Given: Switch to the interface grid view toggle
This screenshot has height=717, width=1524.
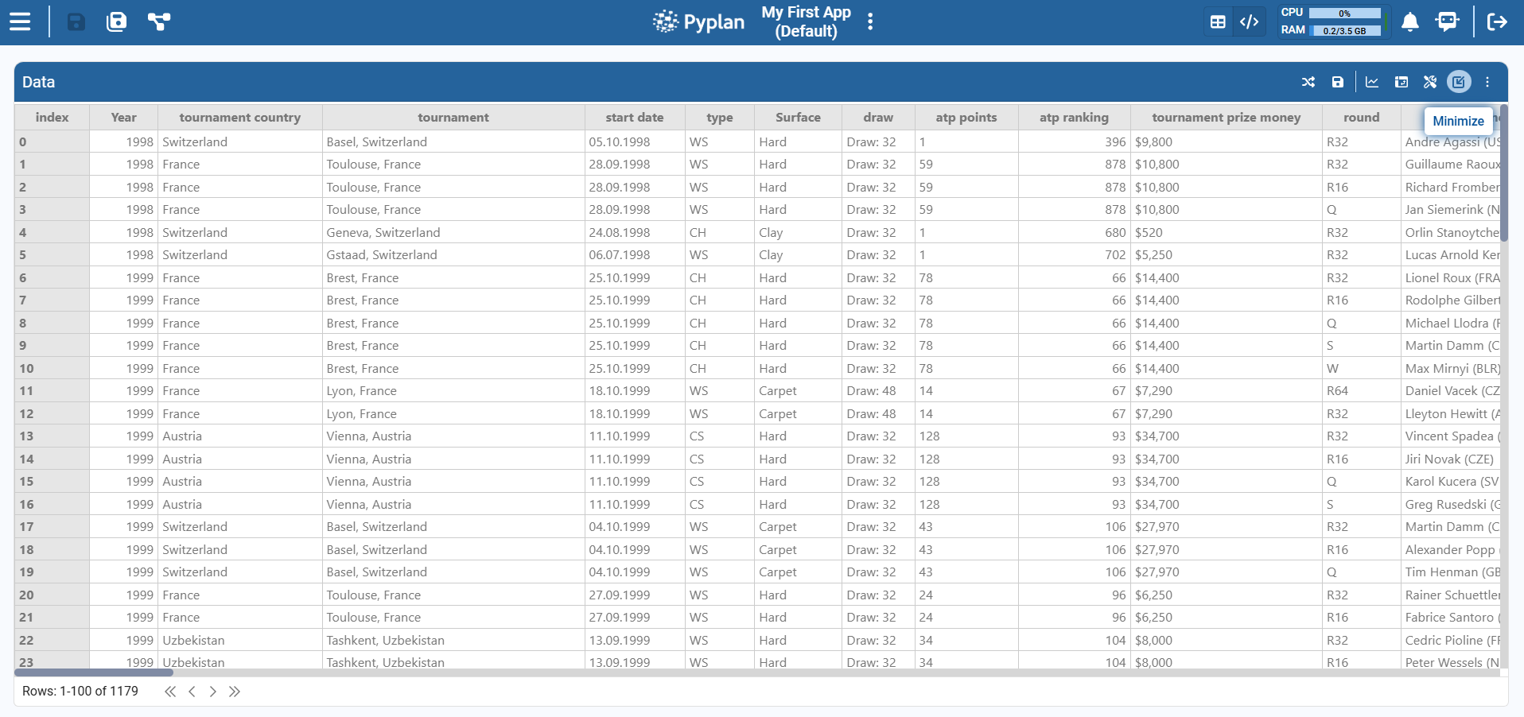Looking at the screenshot, I should click(x=1218, y=21).
